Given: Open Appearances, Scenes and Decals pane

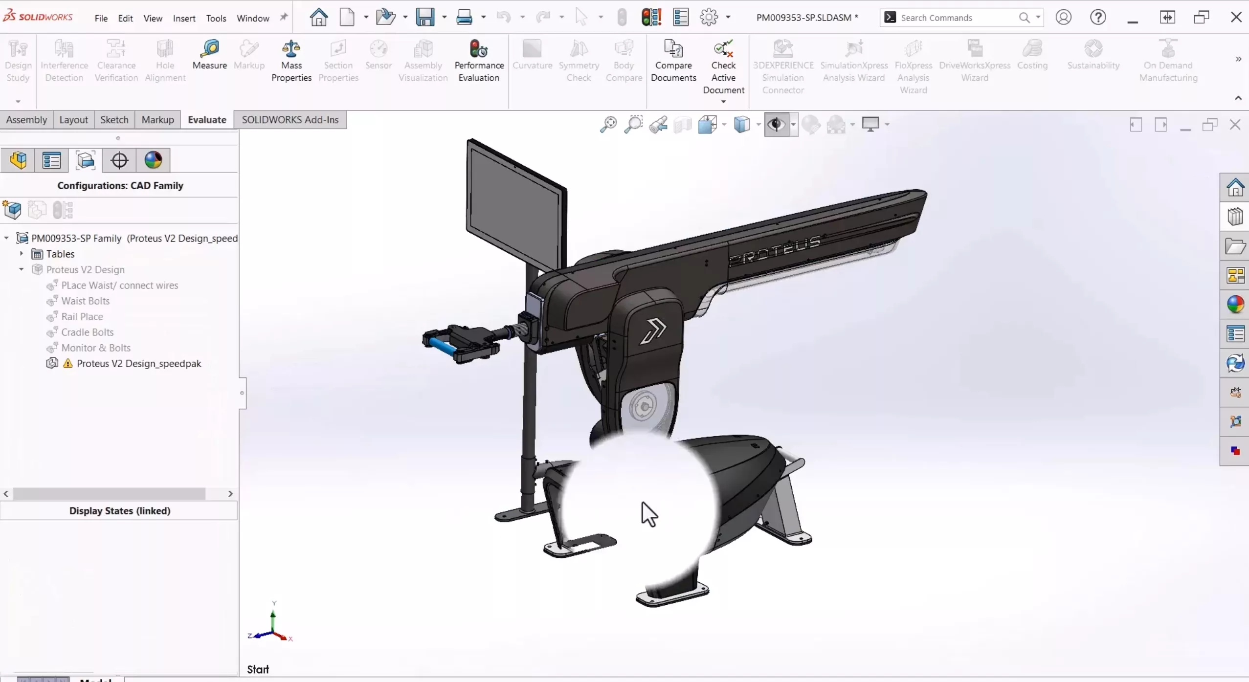Looking at the screenshot, I should click(x=1235, y=305).
